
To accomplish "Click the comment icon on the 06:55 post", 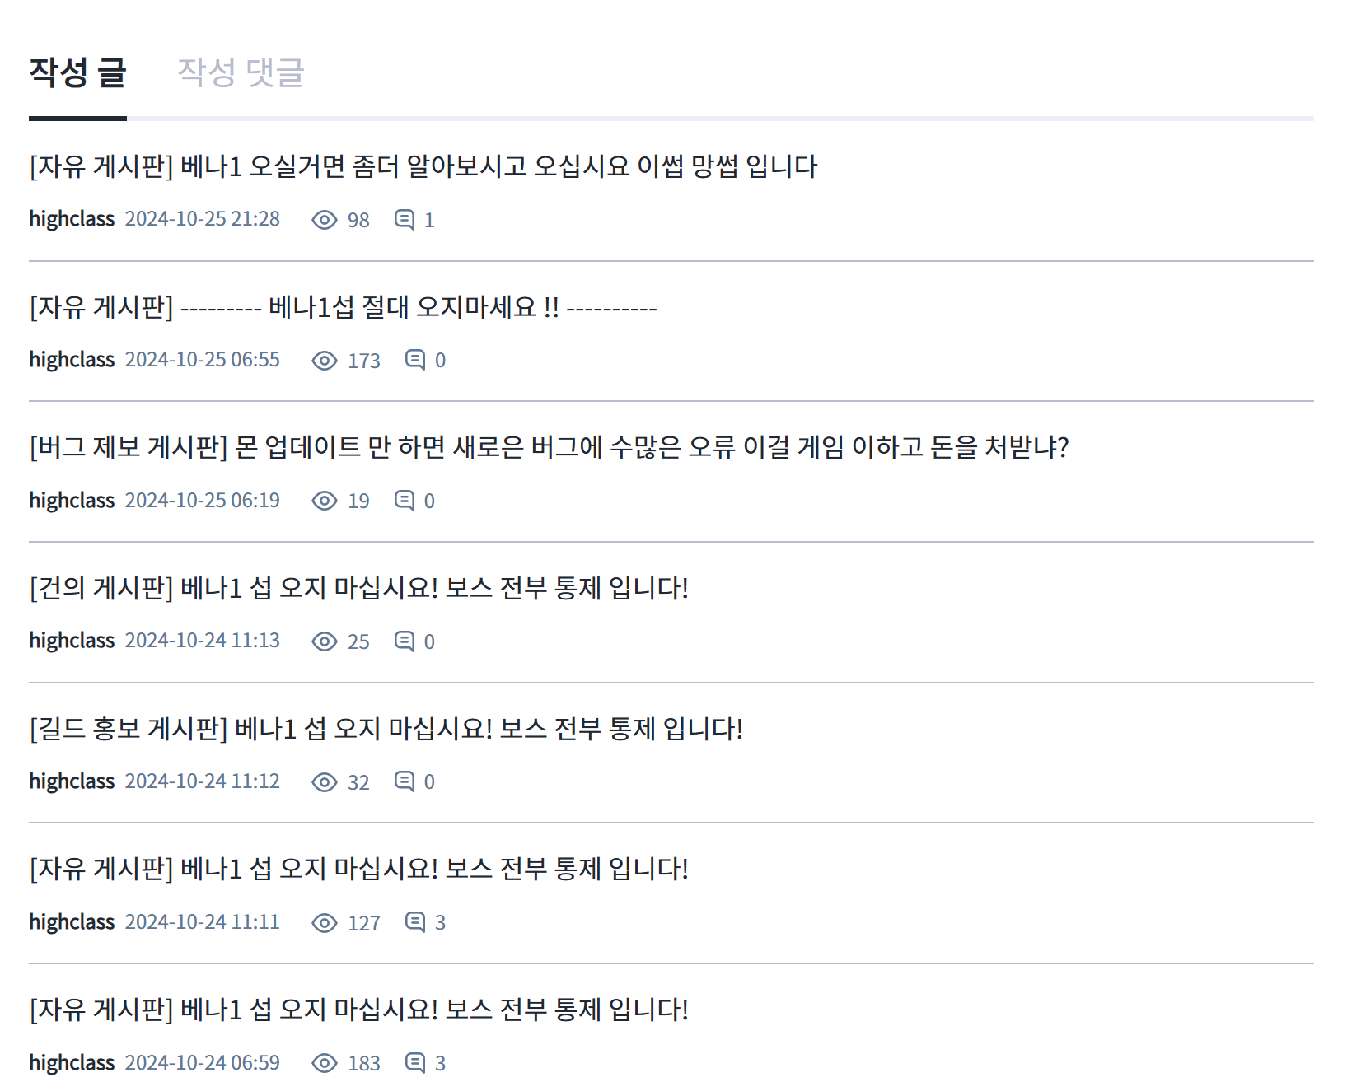I will (415, 360).
